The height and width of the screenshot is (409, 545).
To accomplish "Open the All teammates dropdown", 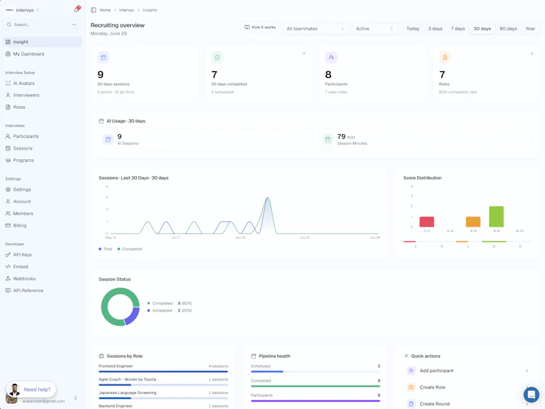I will pyautogui.click(x=315, y=29).
